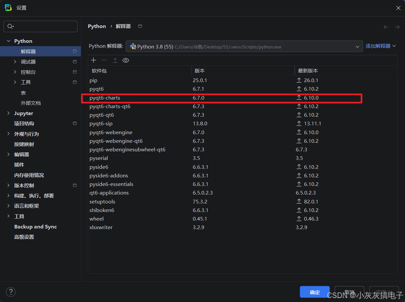Expand 构建、执行、部署 tree node
Image resolution: width=405 pixels, height=302 pixels.
tap(9, 196)
